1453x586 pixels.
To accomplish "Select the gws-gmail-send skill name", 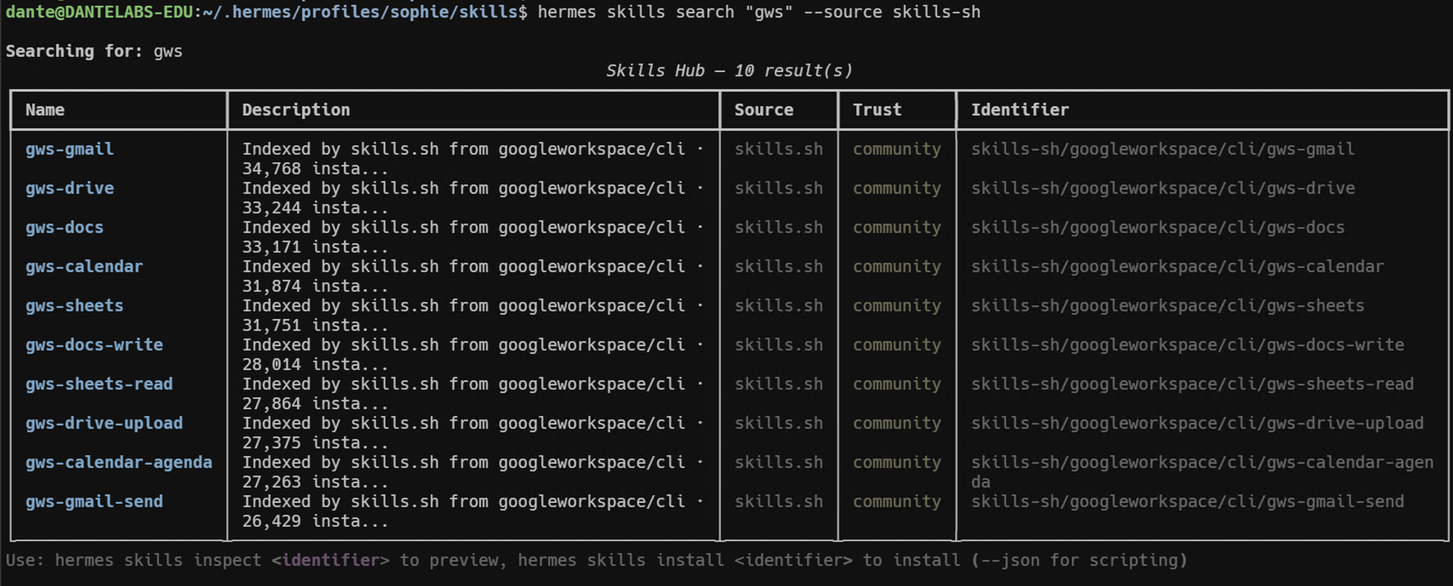I will pyautogui.click(x=94, y=501).
